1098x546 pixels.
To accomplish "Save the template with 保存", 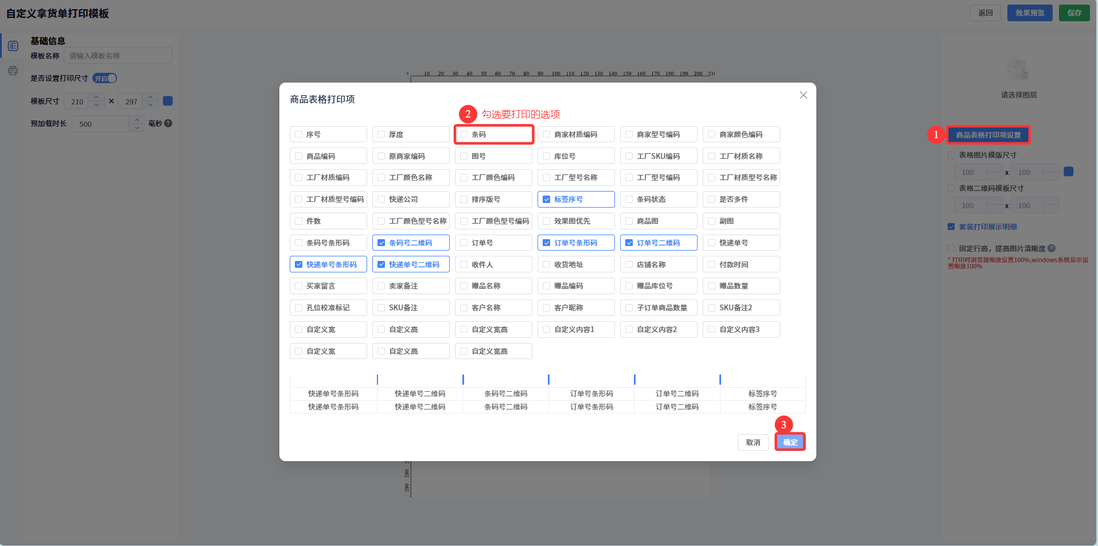I will pos(1074,13).
